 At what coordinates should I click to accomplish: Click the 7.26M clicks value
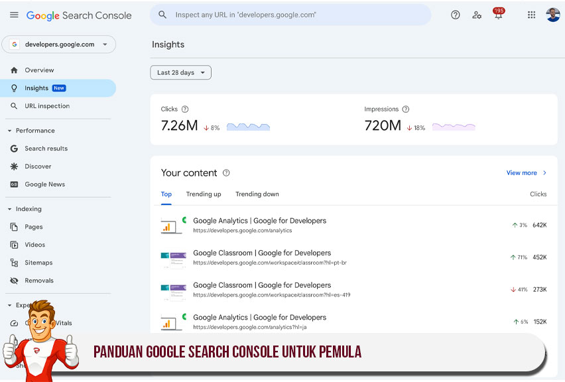click(x=180, y=126)
